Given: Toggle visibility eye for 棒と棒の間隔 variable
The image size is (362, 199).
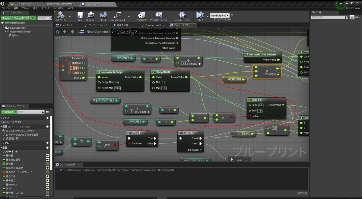Looking at the screenshot, I should point(47,160).
